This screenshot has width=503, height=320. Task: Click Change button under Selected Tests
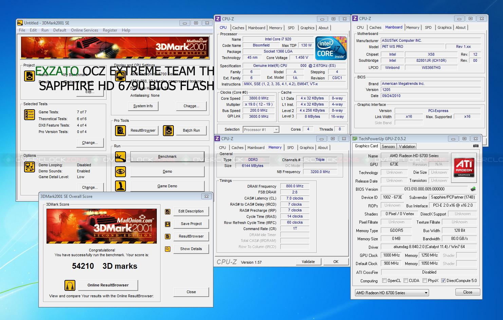pos(90,143)
